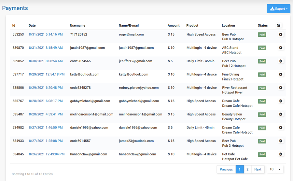Open gear settings for payment 539870

coord(281,48)
